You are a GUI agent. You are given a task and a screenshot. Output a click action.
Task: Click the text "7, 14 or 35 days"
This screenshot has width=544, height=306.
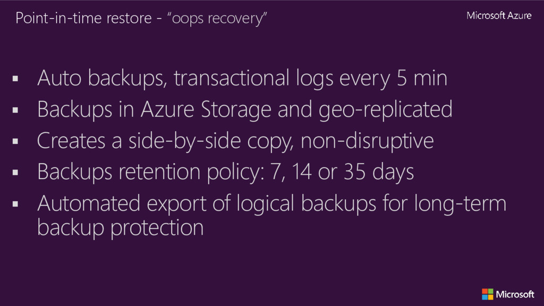(x=342, y=172)
